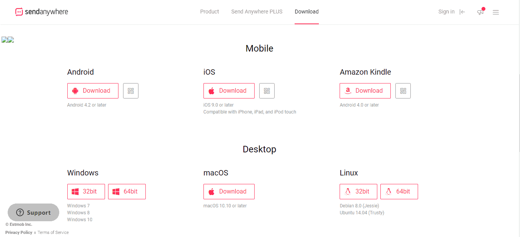The width and height of the screenshot is (520, 237).
Task: Open the notifications megaphone icon
Action: (480, 12)
